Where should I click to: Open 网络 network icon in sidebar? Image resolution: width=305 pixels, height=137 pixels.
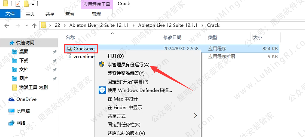(11, 123)
